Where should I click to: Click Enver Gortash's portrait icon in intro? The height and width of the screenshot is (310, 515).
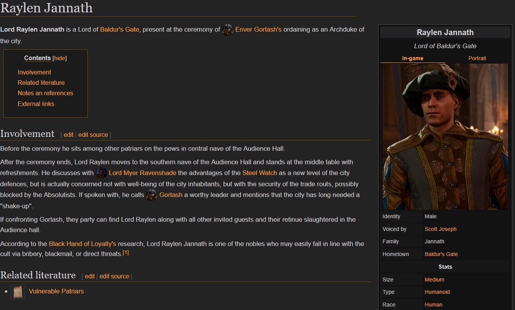228,30
